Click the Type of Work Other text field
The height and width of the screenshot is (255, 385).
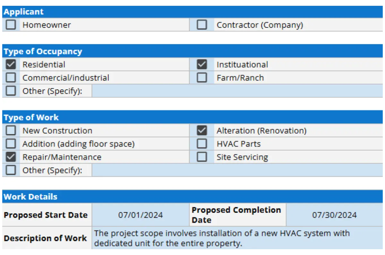tap(237, 170)
